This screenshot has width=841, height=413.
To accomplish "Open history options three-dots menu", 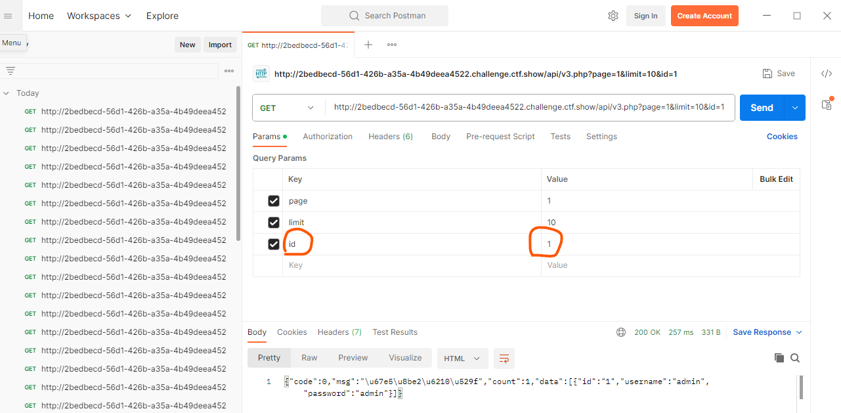I will [x=229, y=71].
